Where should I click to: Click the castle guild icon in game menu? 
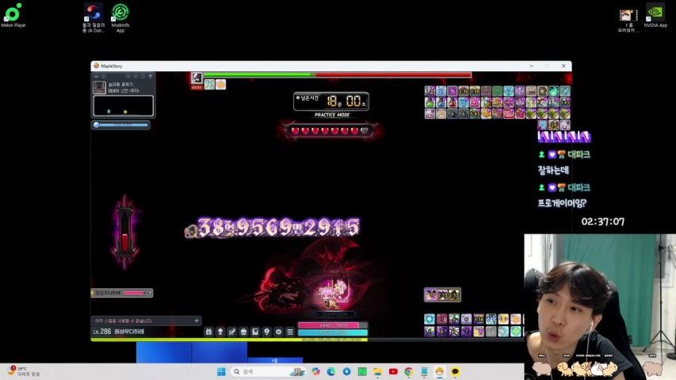(x=255, y=332)
